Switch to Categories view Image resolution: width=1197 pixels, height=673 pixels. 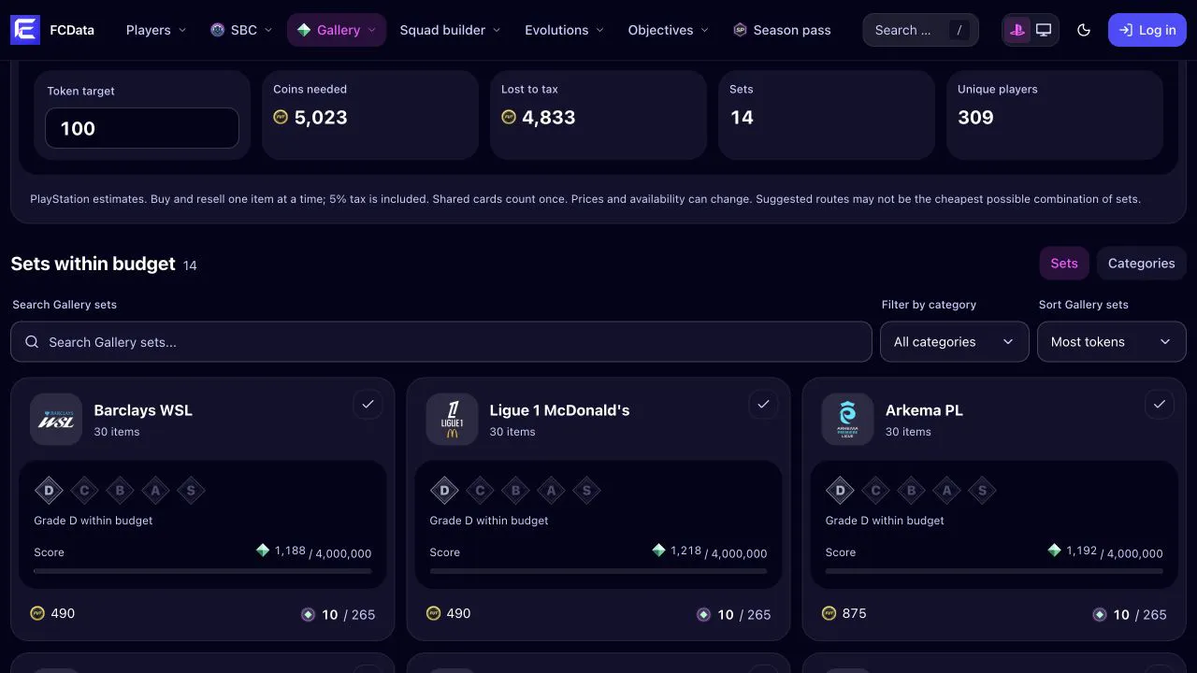click(1141, 264)
